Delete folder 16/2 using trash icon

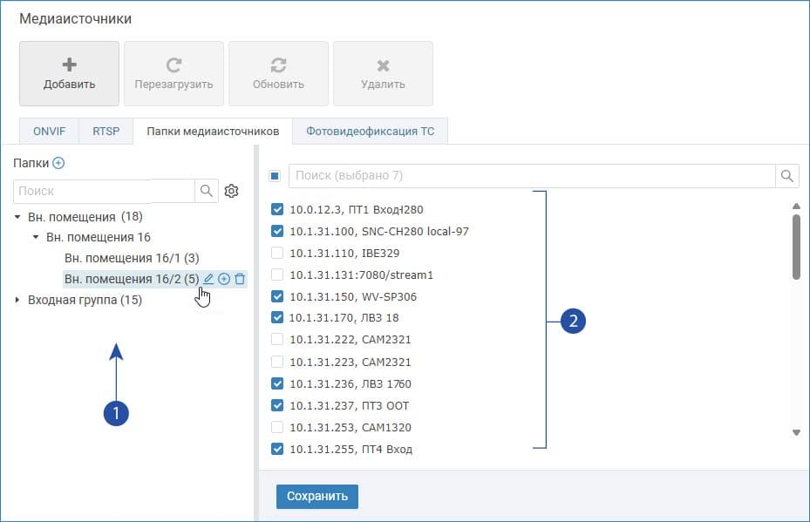point(240,280)
